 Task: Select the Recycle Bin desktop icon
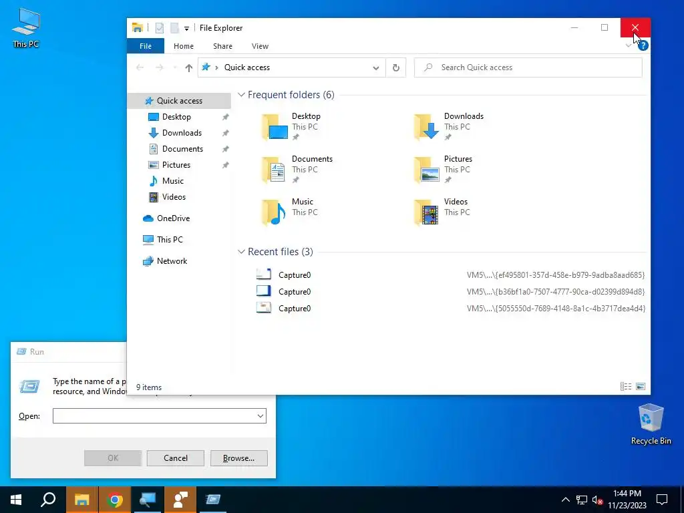click(x=651, y=424)
